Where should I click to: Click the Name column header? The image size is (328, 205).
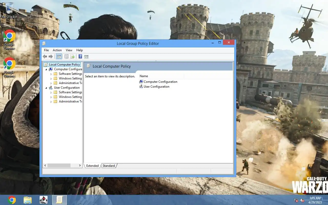pyautogui.click(x=161, y=76)
